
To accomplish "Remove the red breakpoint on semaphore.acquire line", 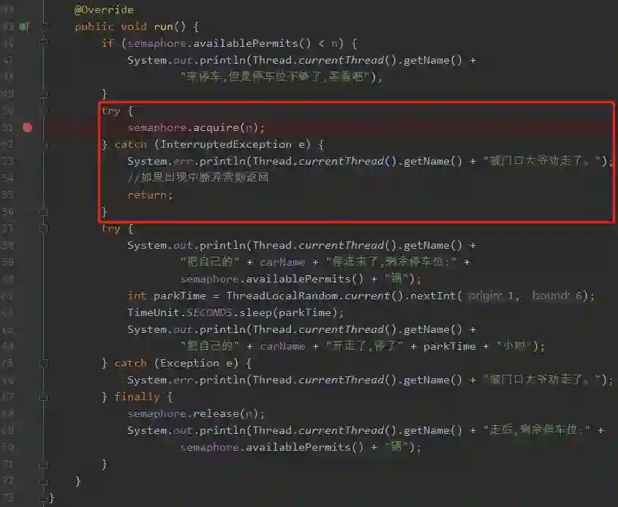I will click(27, 127).
